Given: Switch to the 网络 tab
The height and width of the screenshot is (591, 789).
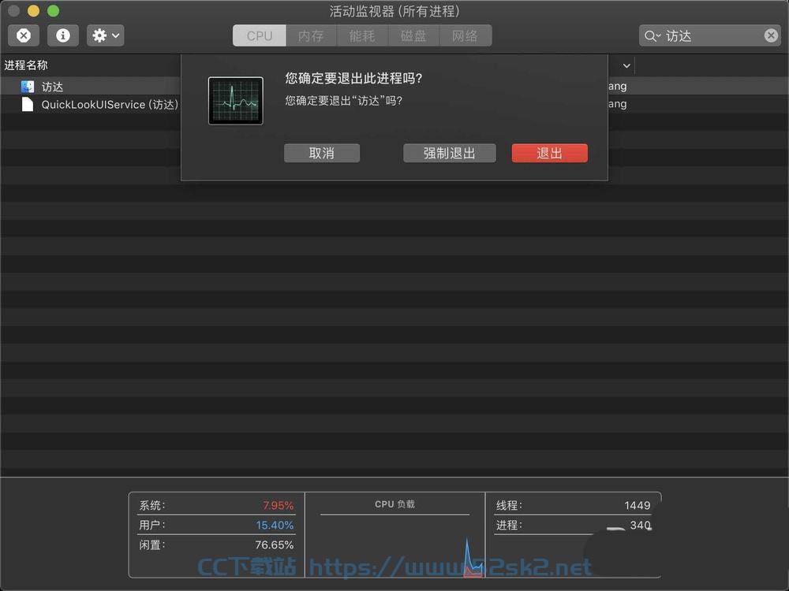Looking at the screenshot, I should (466, 35).
